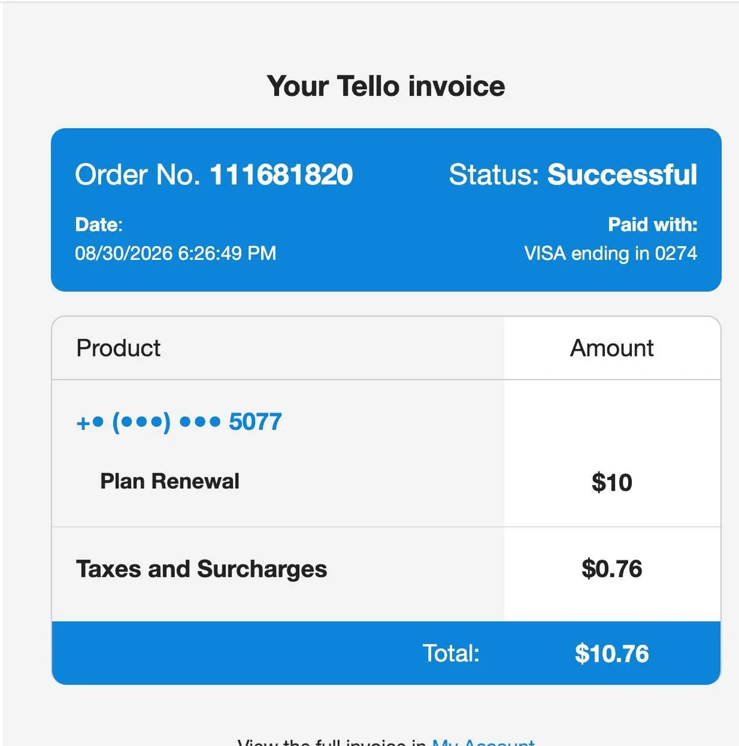The image size is (739, 746).
Task: Click the Plan Renewal line item
Action: (x=170, y=481)
